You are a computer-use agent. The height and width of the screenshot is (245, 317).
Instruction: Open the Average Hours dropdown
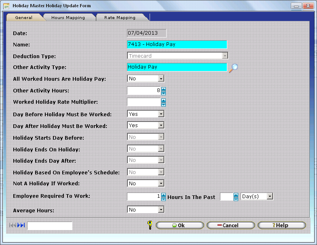(161, 210)
